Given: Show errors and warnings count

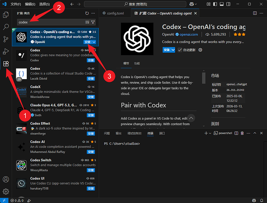Looking at the screenshot, I should (17, 201).
